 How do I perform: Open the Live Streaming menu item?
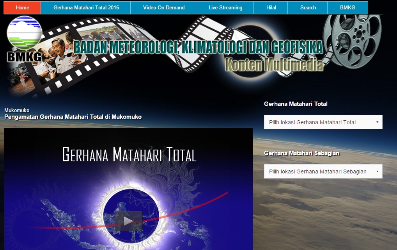(225, 7)
